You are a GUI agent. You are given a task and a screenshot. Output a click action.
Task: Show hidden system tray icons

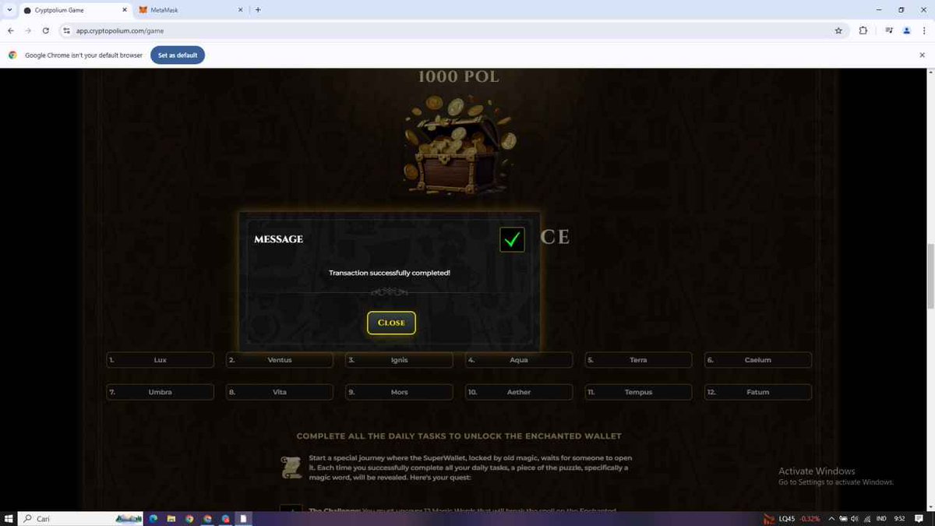click(831, 518)
